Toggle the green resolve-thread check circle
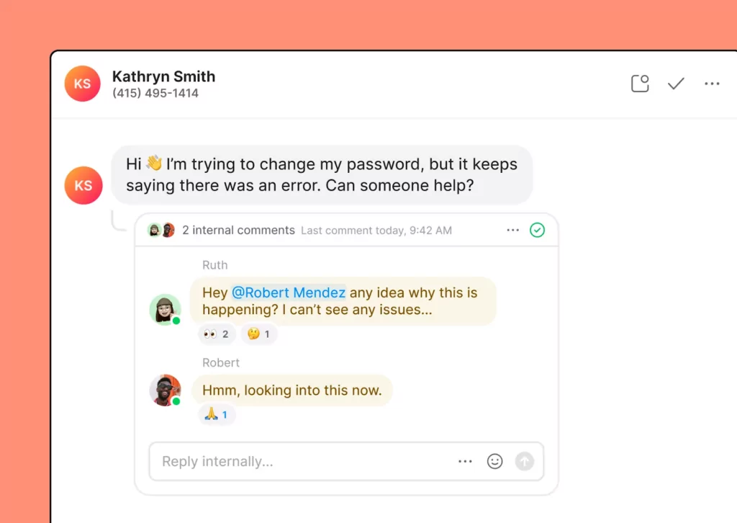Image resolution: width=737 pixels, height=523 pixels. click(x=537, y=230)
